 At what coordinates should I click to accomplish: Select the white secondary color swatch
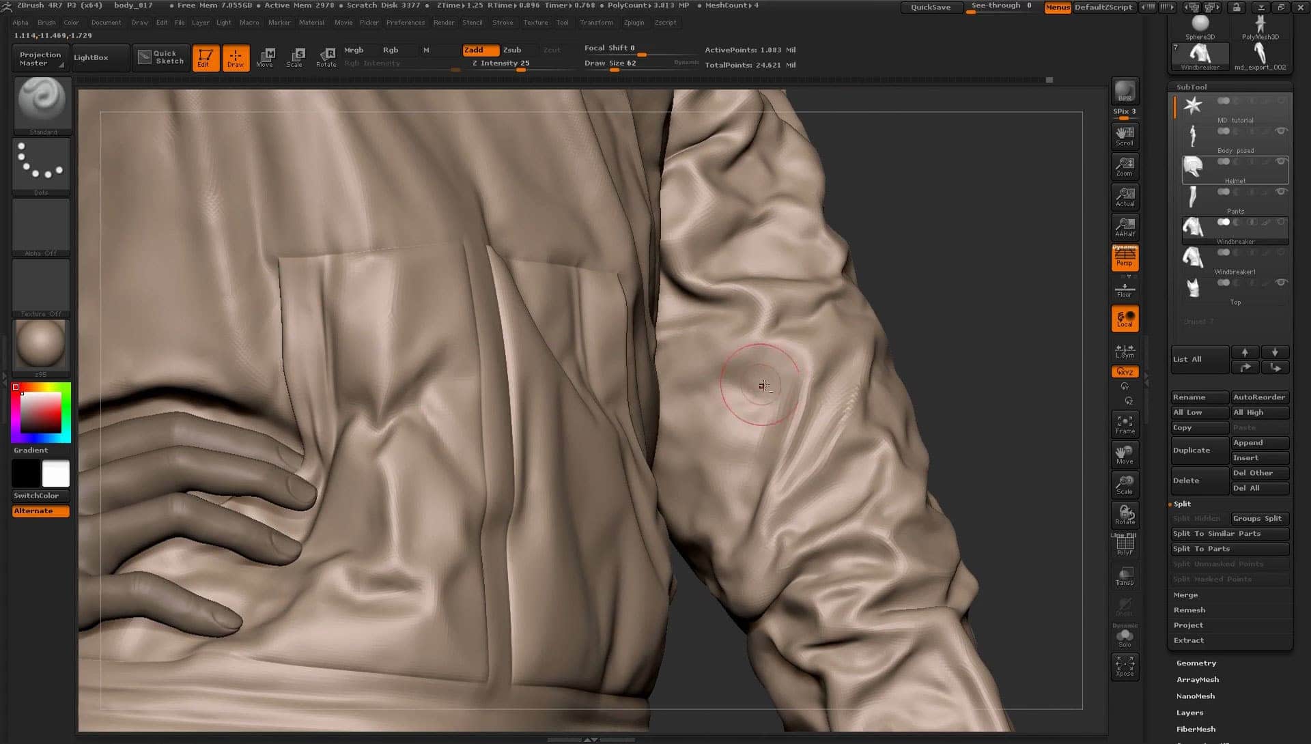click(56, 473)
